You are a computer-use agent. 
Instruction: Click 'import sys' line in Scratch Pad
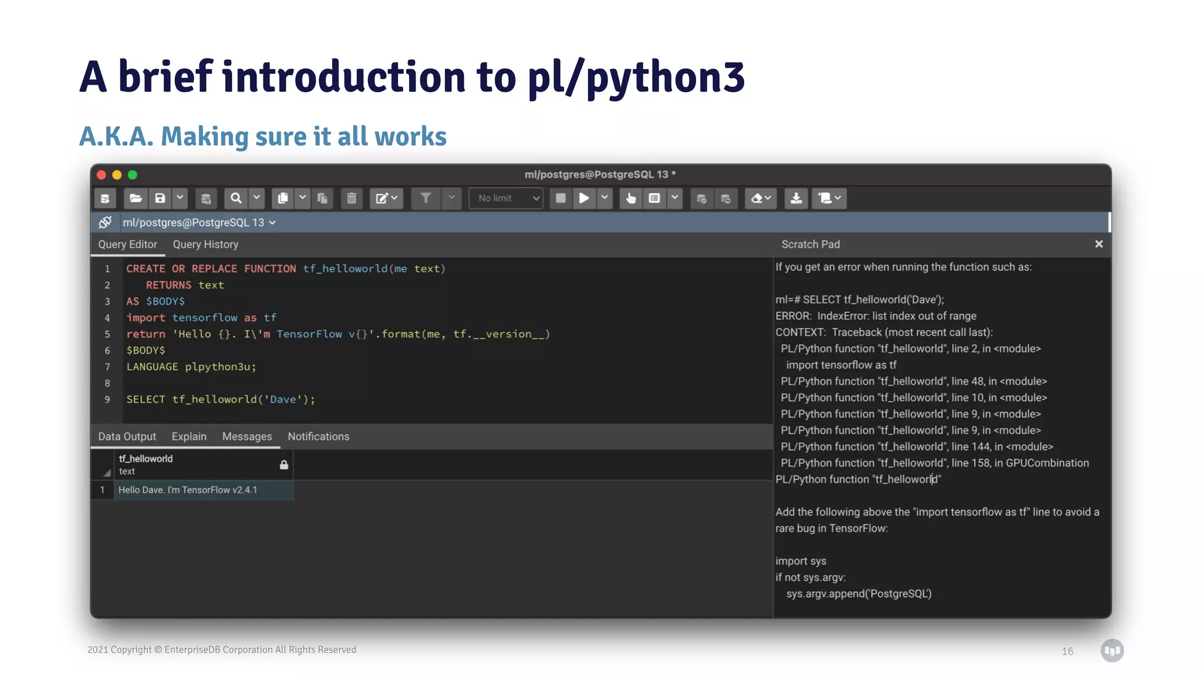point(801,562)
